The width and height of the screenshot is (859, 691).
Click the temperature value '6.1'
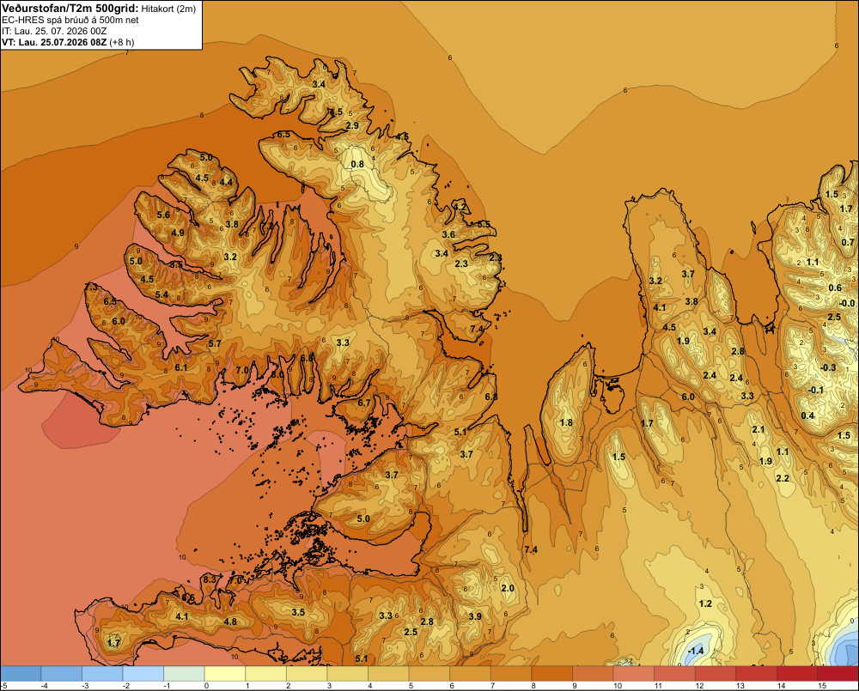pos(180,367)
